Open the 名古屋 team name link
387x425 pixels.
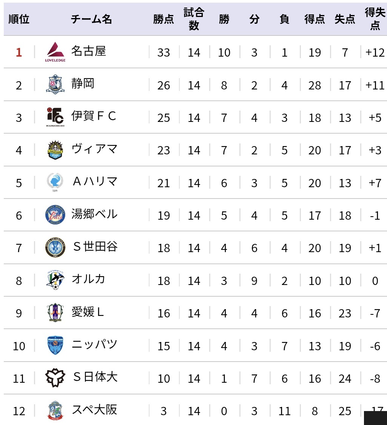click(x=88, y=51)
